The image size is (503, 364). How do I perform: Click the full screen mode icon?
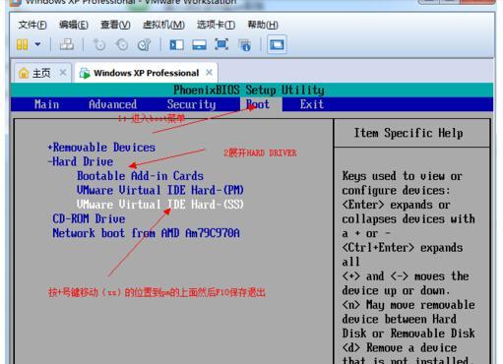coord(221,44)
